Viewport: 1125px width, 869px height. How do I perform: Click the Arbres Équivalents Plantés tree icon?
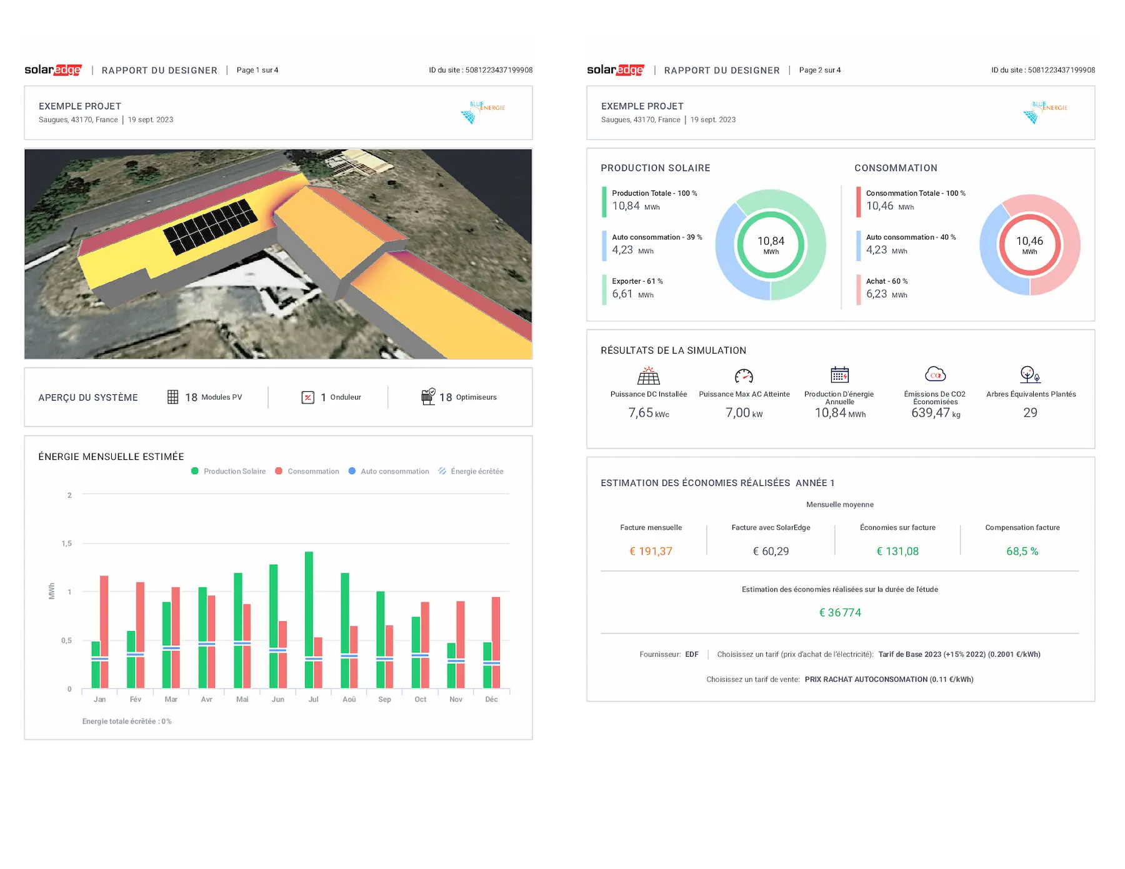[1030, 375]
